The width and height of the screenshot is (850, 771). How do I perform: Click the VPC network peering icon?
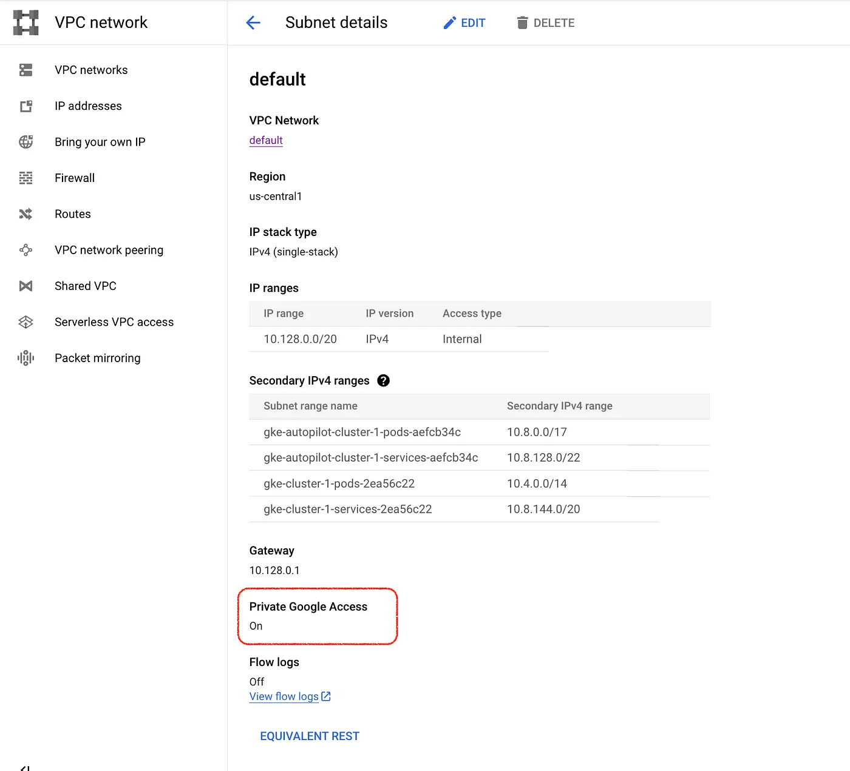(25, 250)
